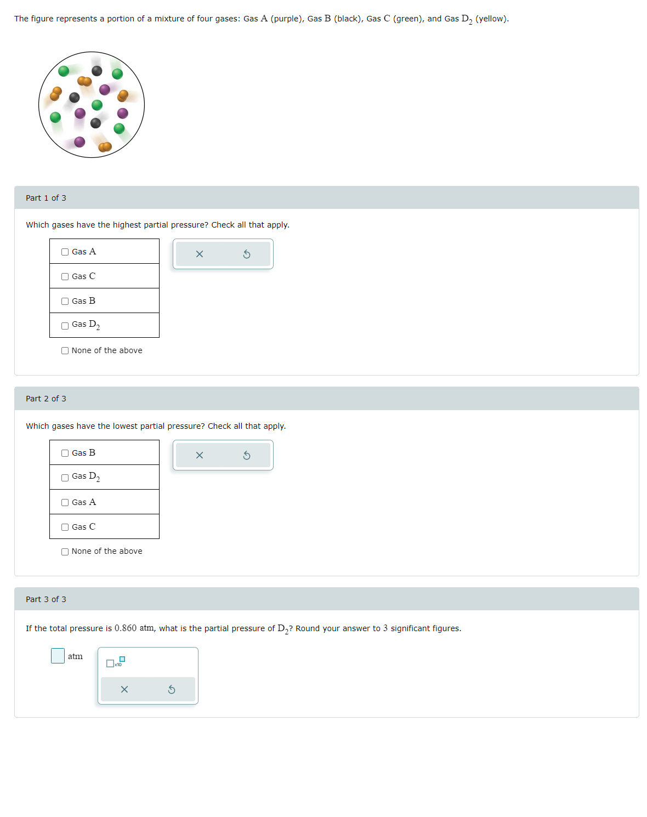
Task: Reset Part 1 using the undo arrow icon
Action: (x=247, y=254)
